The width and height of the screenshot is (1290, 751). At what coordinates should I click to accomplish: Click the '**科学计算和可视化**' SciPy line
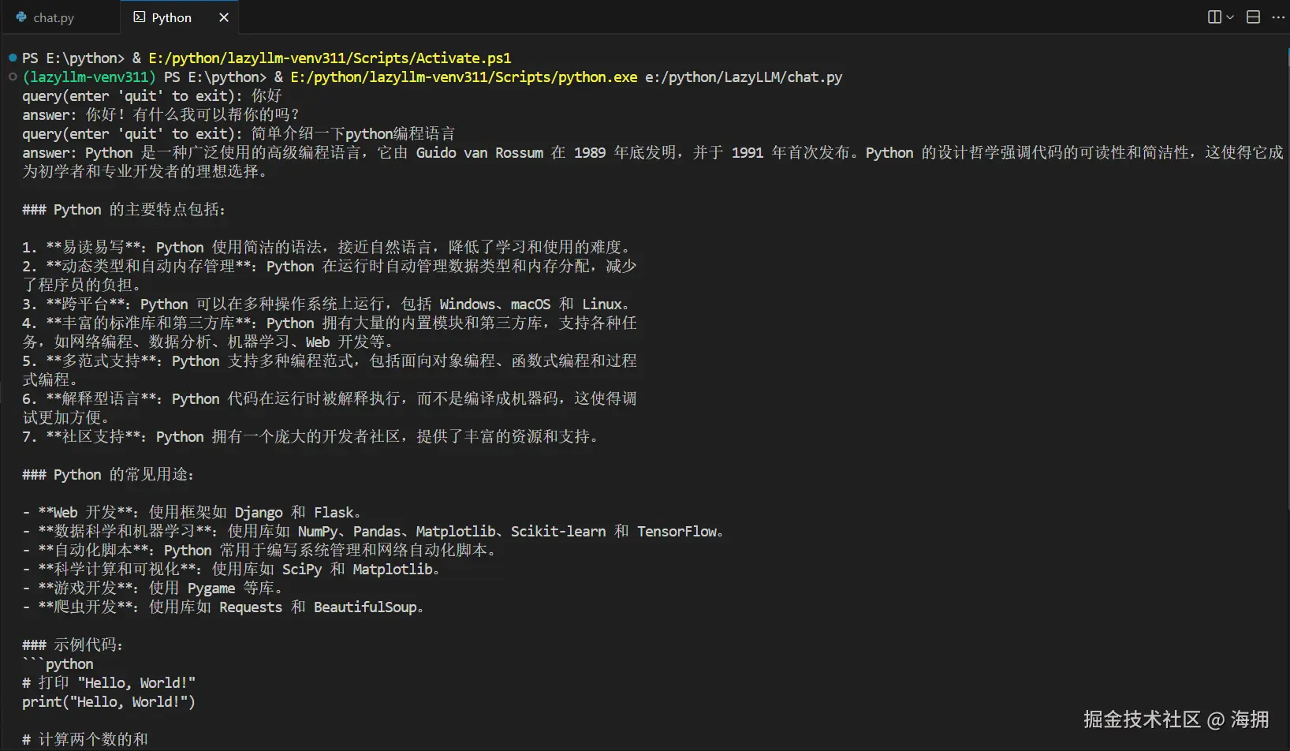pyautogui.click(x=232, y=569)
